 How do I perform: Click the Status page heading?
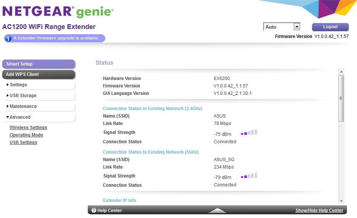click(x=104, y=62)
